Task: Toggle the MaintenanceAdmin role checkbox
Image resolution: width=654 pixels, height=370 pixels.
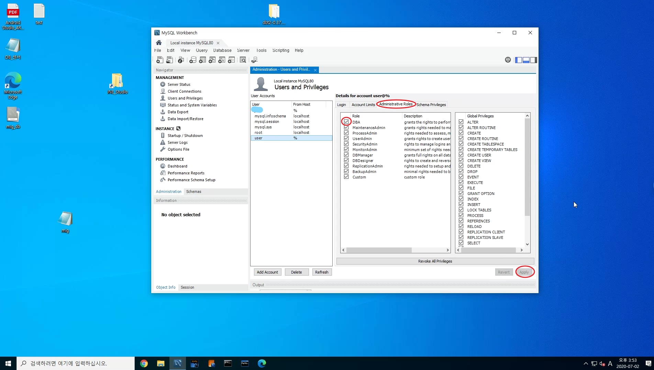Action: pyautogui.click(x=346, y=127)
